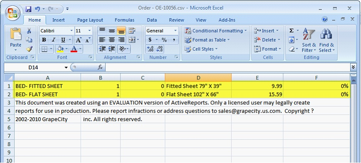Apply Comma Style format

[174, 40]
